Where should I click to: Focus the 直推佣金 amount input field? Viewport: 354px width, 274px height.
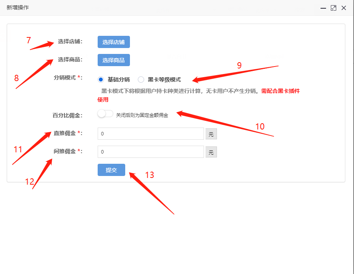click(150, 134)
